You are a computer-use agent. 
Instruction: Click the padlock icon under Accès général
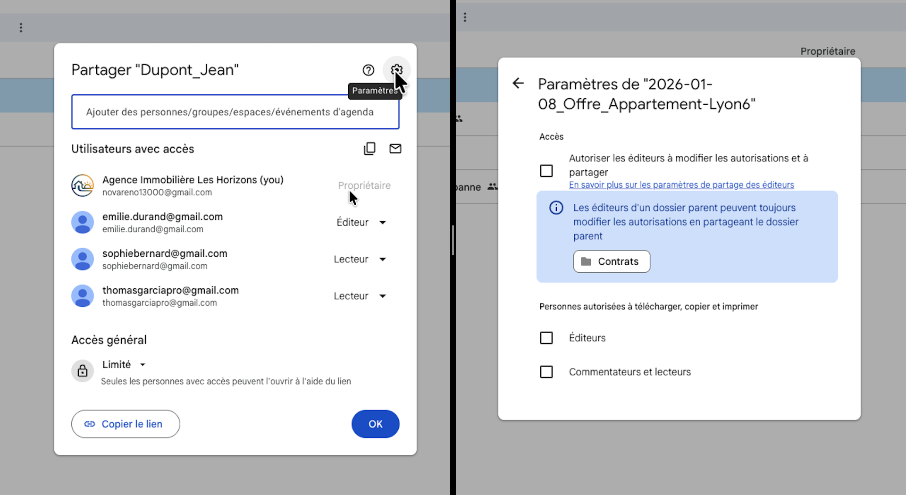click(83, 371)
